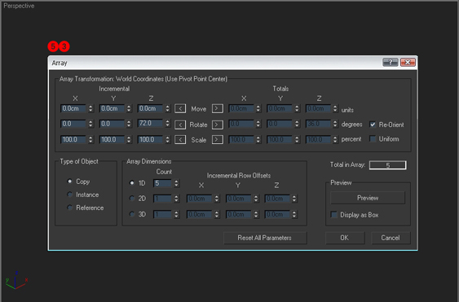This screenshot has height=302, width=459.
Task: Click incremental Scale Z field
Action: (x=150, y=139)
